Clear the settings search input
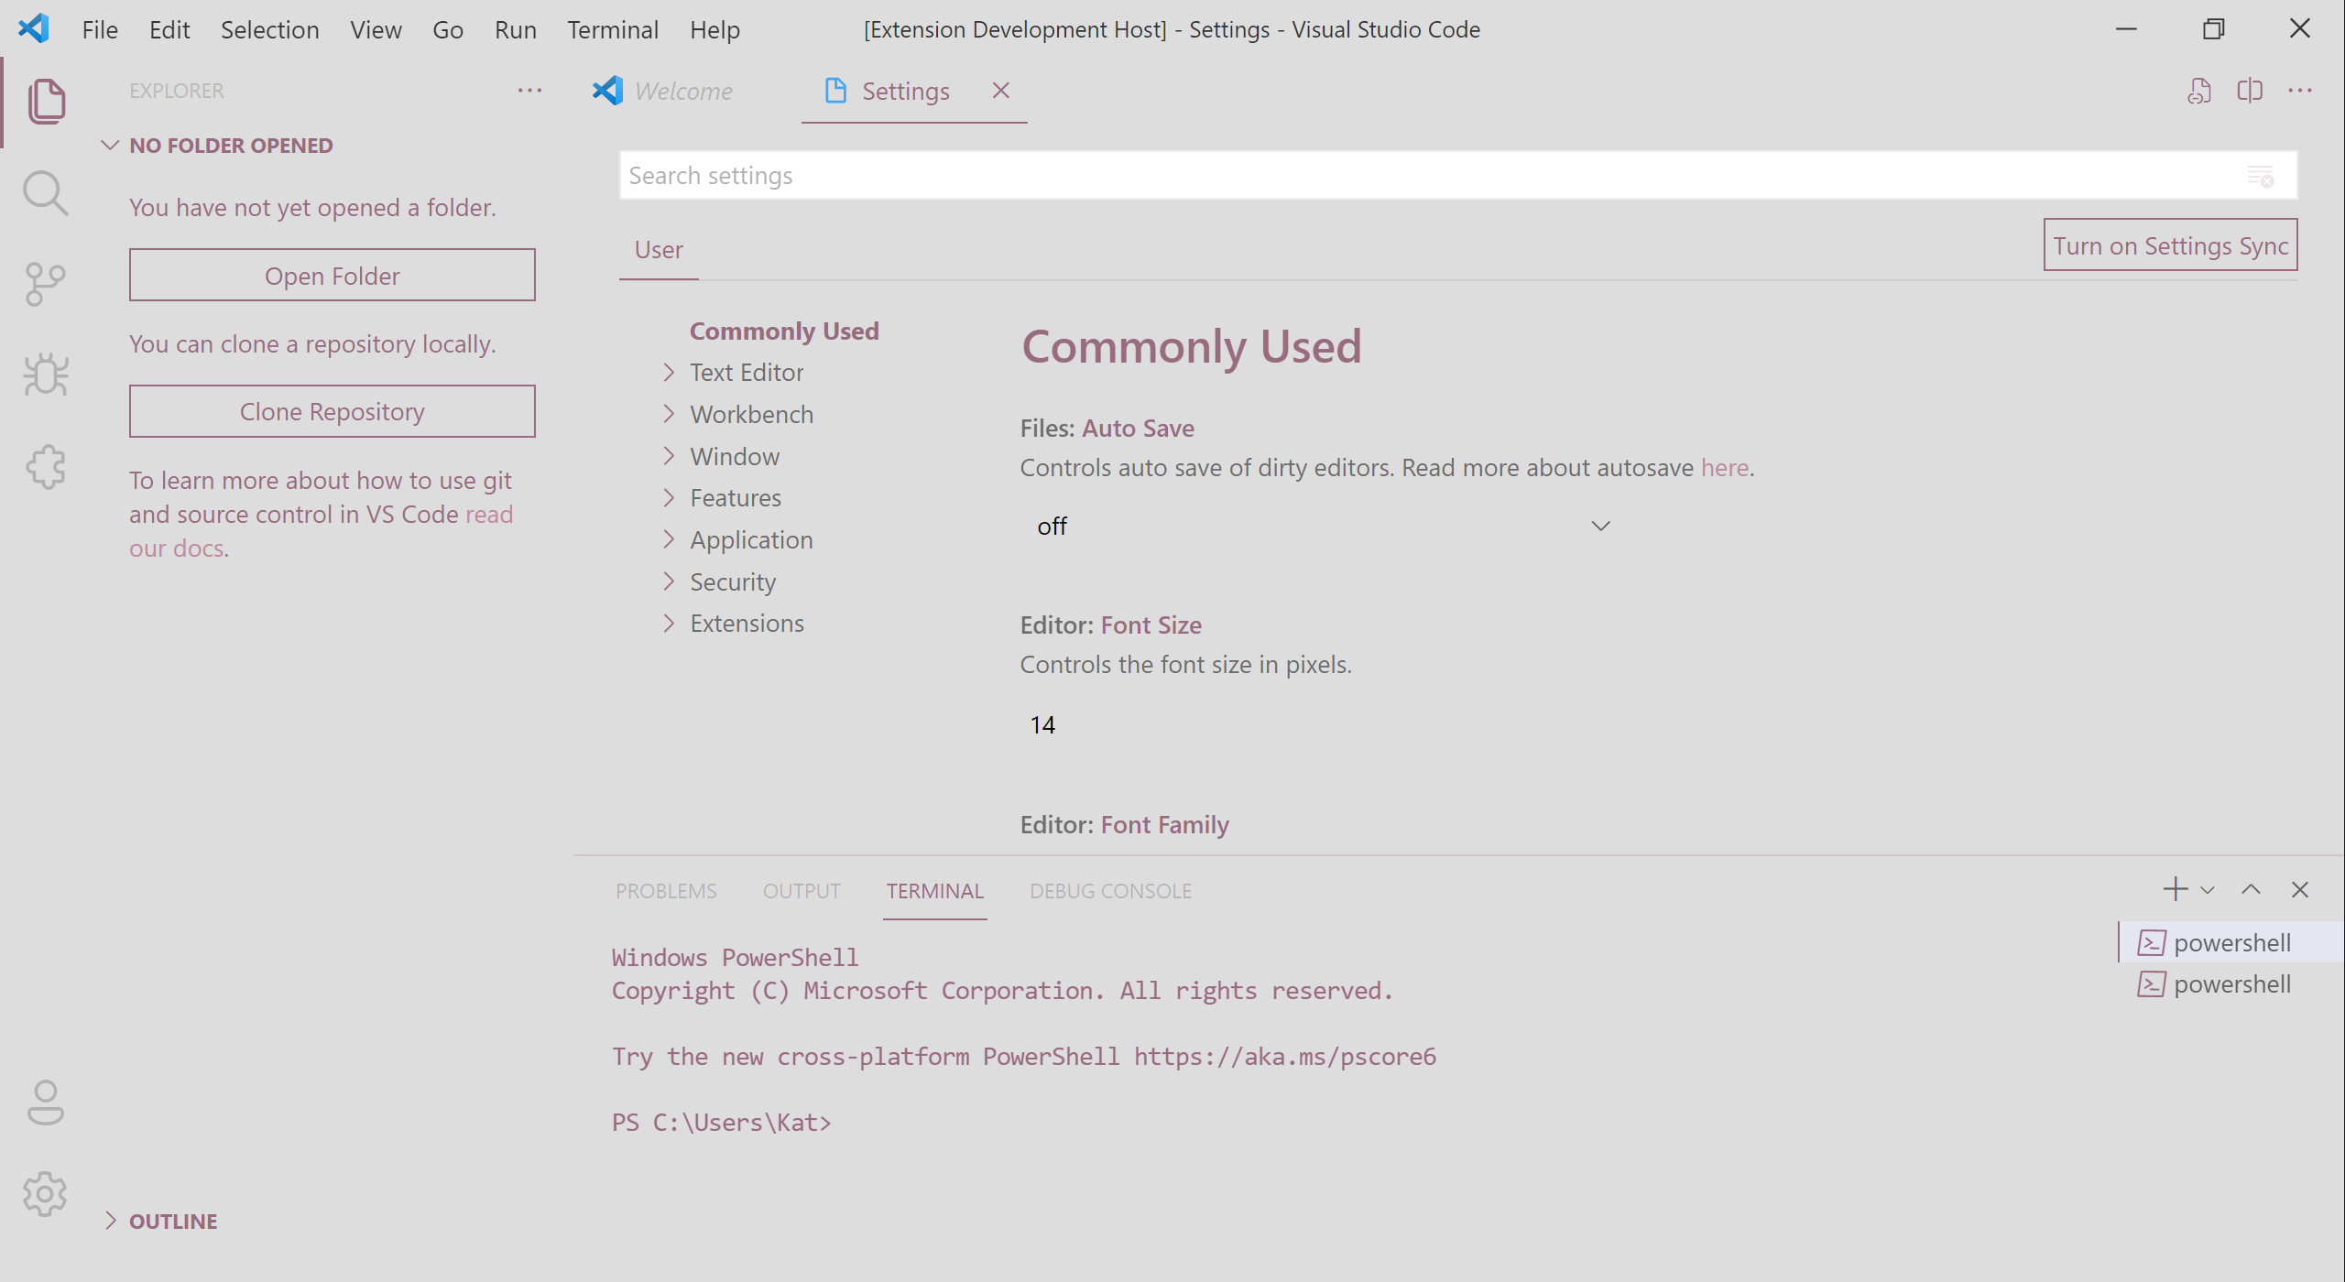 pos(2261,176)
